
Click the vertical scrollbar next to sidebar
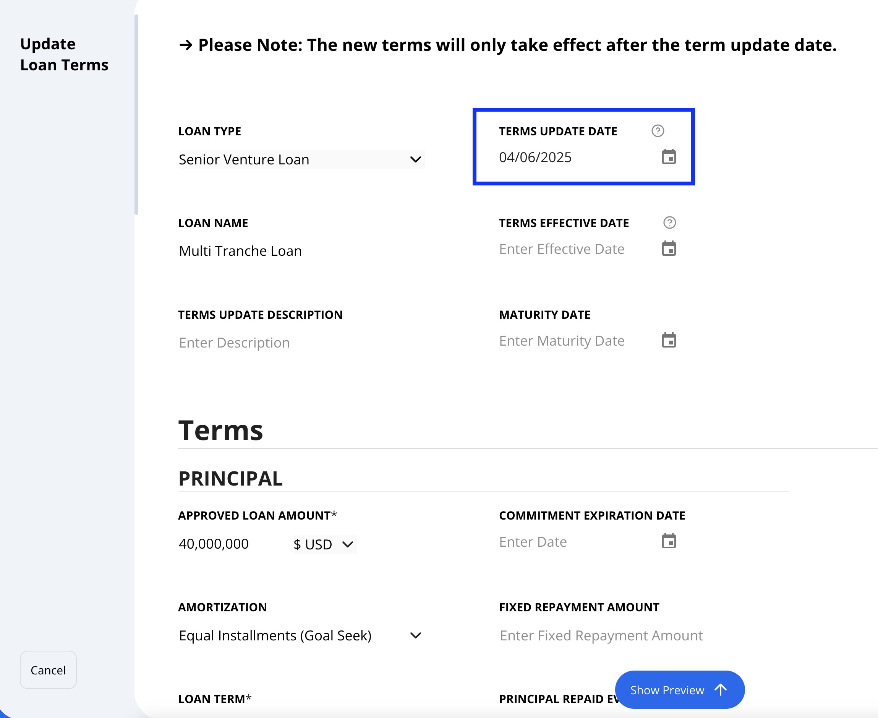[136, 115]
